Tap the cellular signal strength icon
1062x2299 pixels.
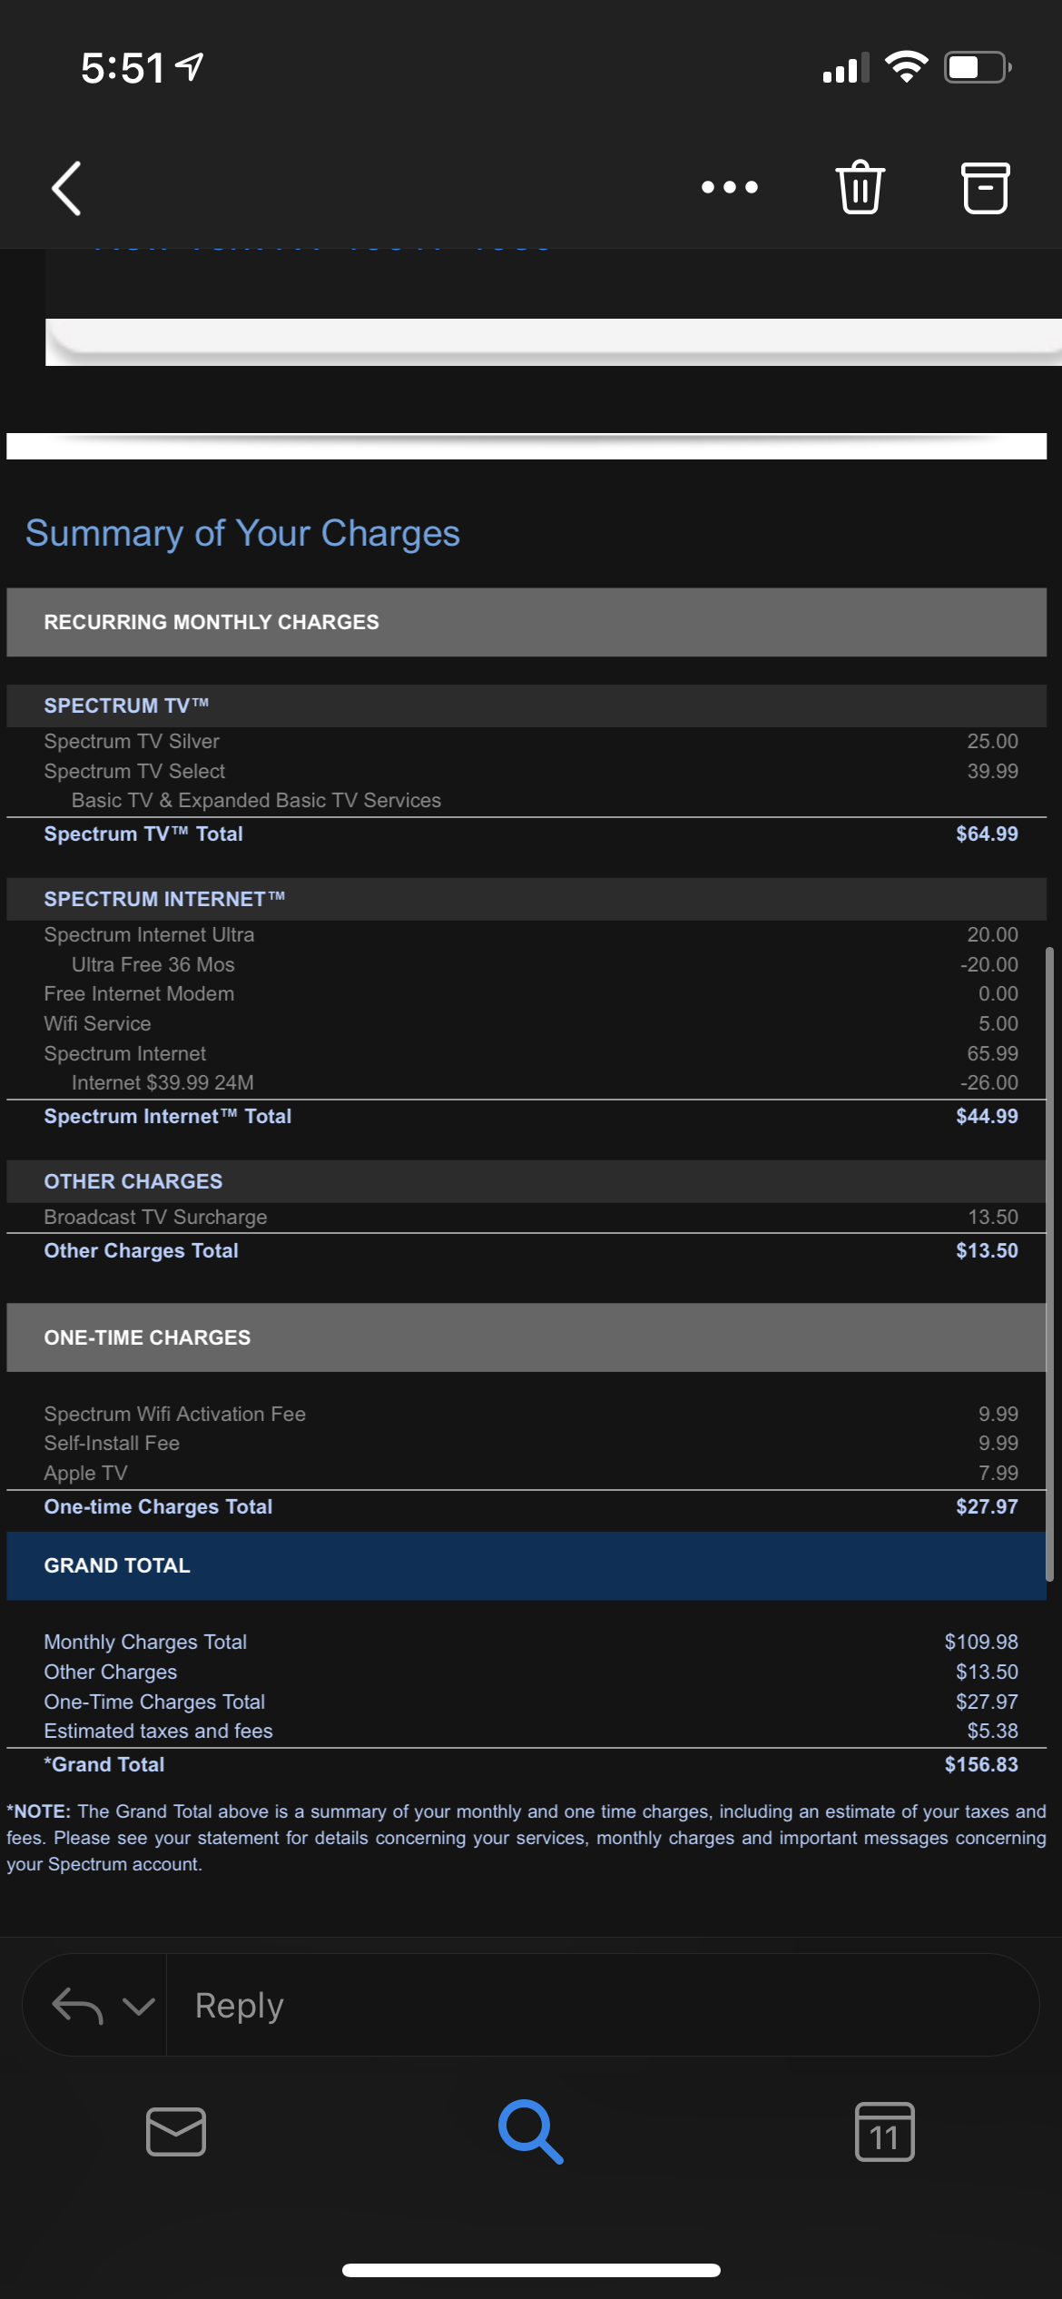coord(845,67)
